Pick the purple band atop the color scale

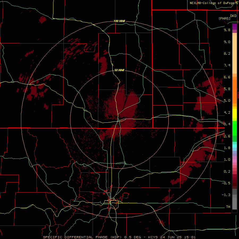pyautogui.click(x=234, y=27)
